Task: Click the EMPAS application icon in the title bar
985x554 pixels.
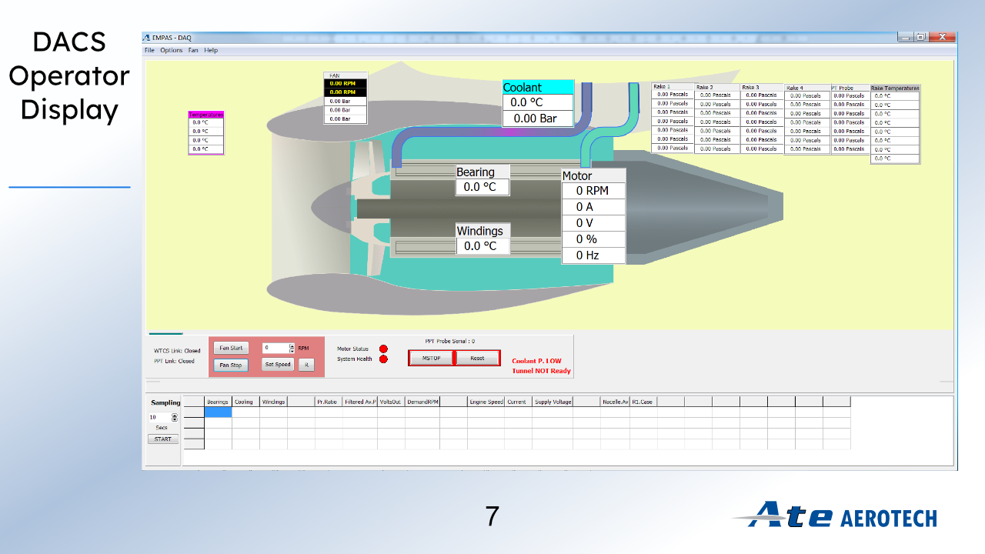Action: tap(146, 37)
